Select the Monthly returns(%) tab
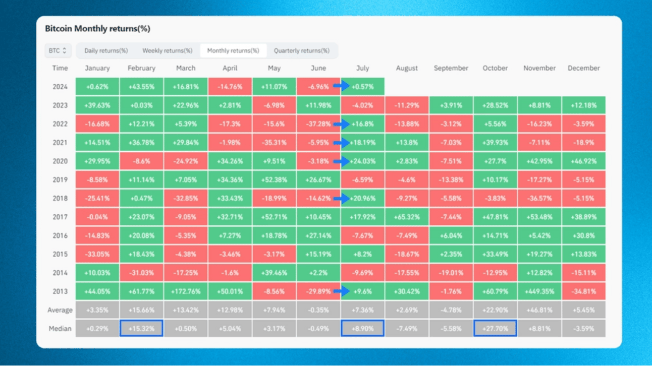Screen dimensions: 652x366 coord(233,50)
